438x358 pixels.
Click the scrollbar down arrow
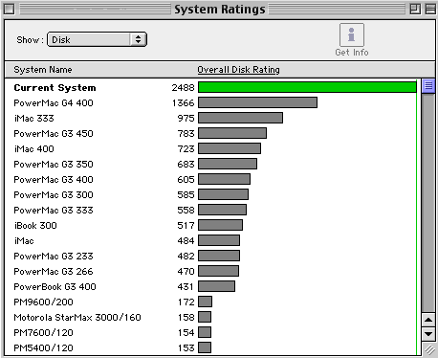(x=428, y=334)
